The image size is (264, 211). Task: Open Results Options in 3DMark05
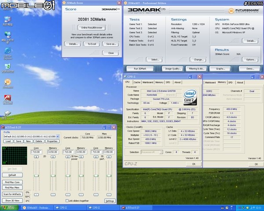tap(251, 60)
